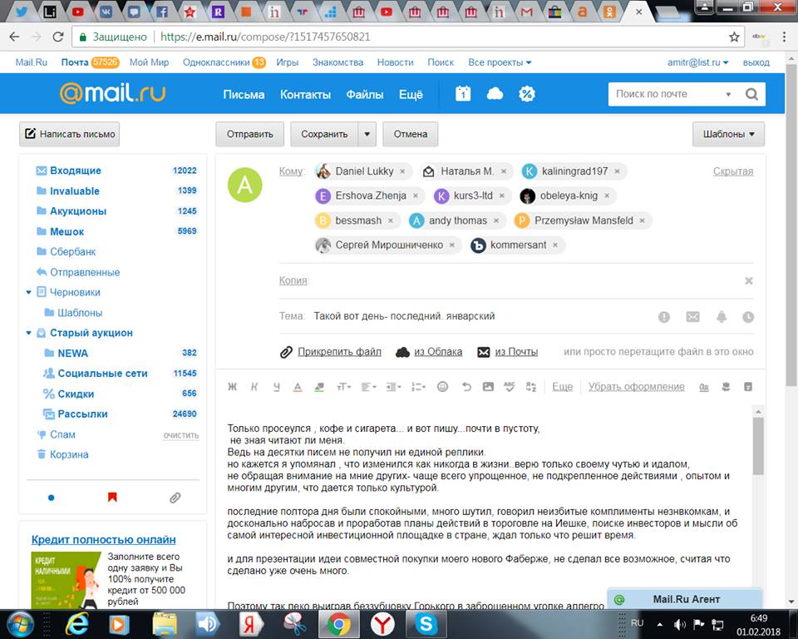The width and height of the screenshot is (798, 639).
Task: Click the message body scrollbar
Action: point(758,446)
